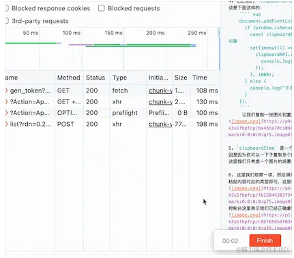Screen dimensions: 294x258
Task: Sort by the Type column header
Action: click(119, 78)
